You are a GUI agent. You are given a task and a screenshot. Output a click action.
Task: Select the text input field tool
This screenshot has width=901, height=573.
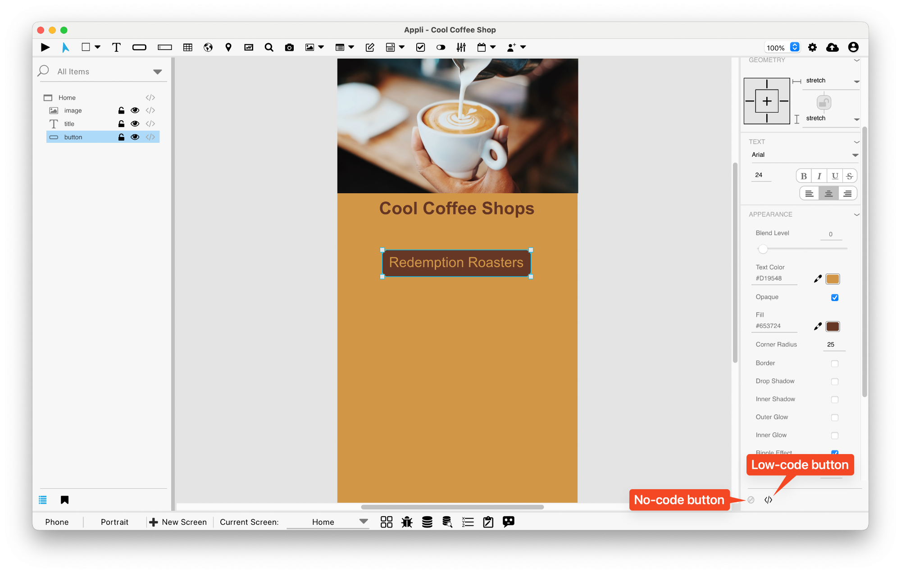pyautogui.click(x=165, y=47)
